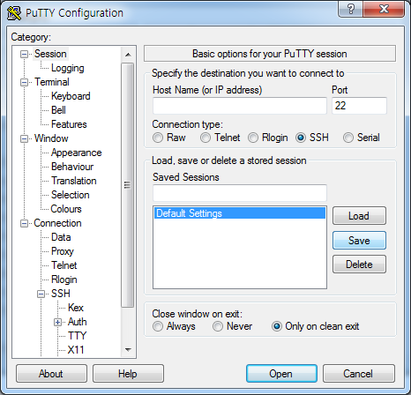
Task: Collapse the Session tree node
Action: click(24, 54)
